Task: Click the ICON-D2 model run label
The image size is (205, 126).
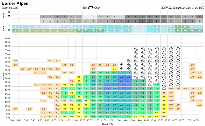Action: coord(182,8)
